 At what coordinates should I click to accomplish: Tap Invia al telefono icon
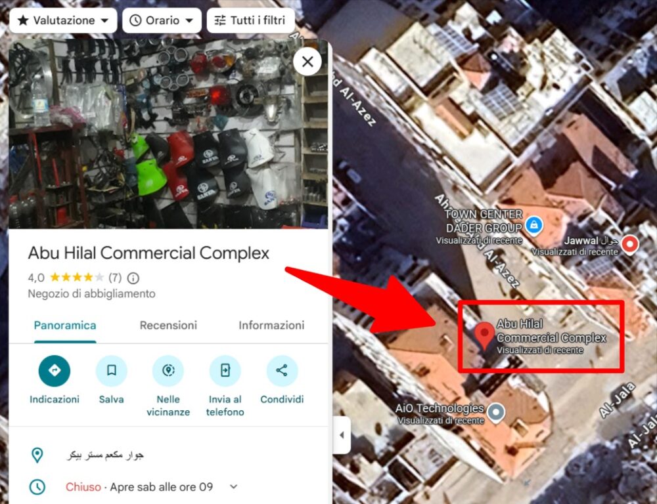pos(225,371)
